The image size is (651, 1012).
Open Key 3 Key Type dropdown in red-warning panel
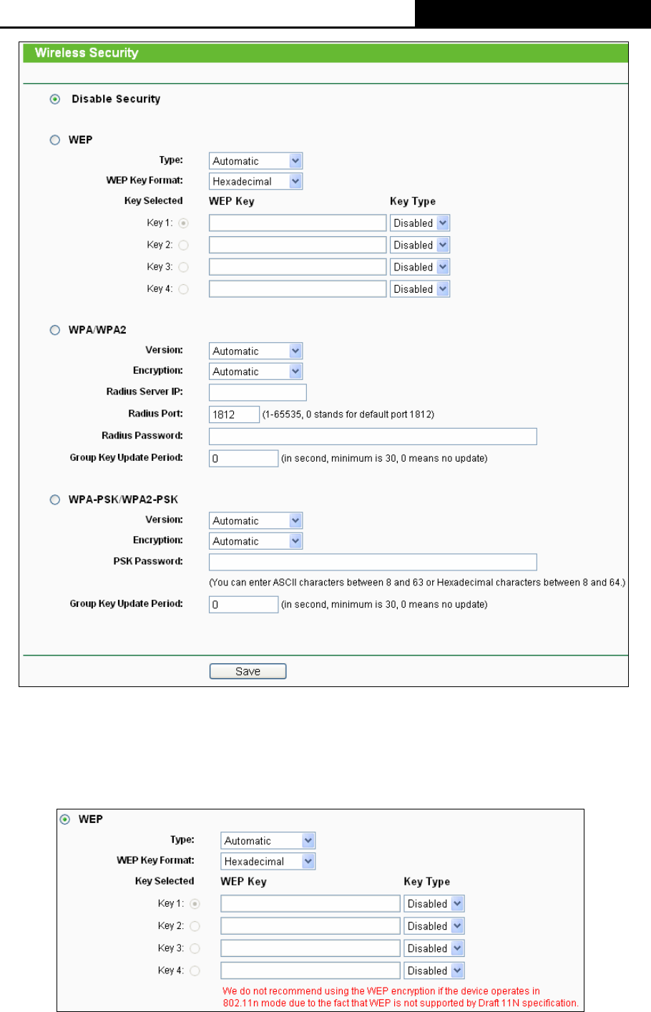click(x=434, y=948)
